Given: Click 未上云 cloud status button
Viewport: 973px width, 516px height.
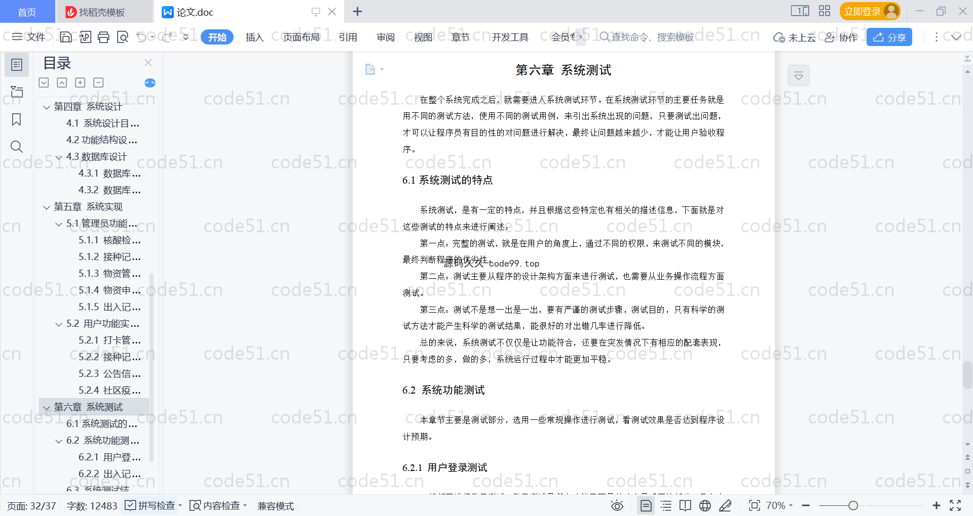Looking at the screenshot, I should point(795,37).
